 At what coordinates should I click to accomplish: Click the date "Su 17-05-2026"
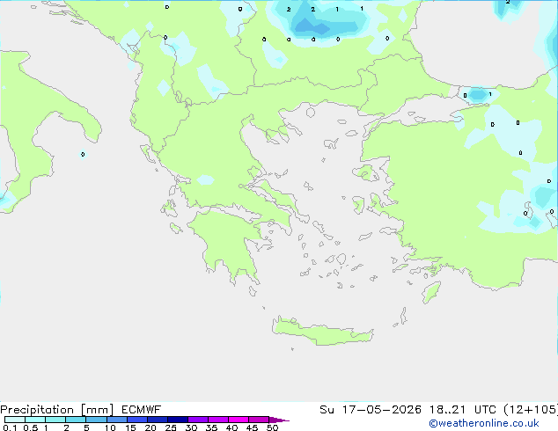(x=371, y=410)
